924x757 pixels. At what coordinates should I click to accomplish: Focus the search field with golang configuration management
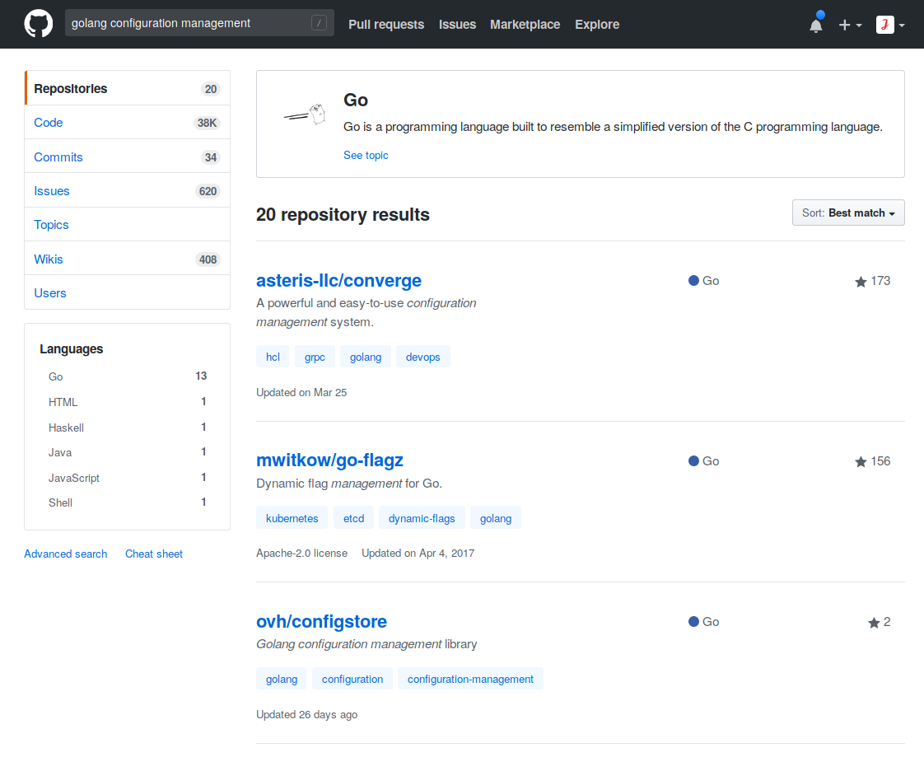[x=199, y=23]
